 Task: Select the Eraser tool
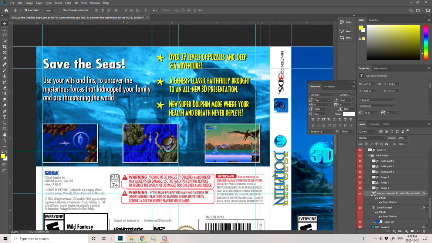point(4,88)
